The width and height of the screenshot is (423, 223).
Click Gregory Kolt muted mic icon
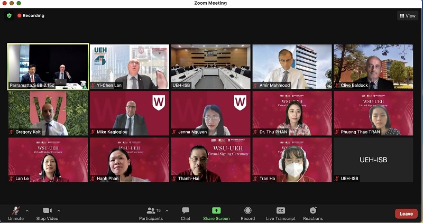pos(12,132)
